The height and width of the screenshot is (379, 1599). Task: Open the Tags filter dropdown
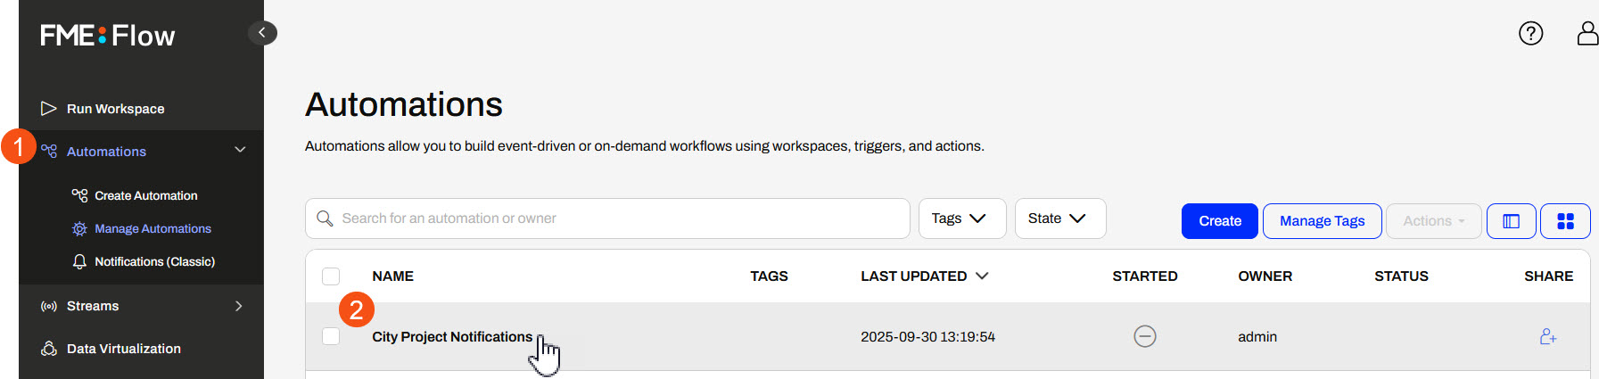click(961, 218)
